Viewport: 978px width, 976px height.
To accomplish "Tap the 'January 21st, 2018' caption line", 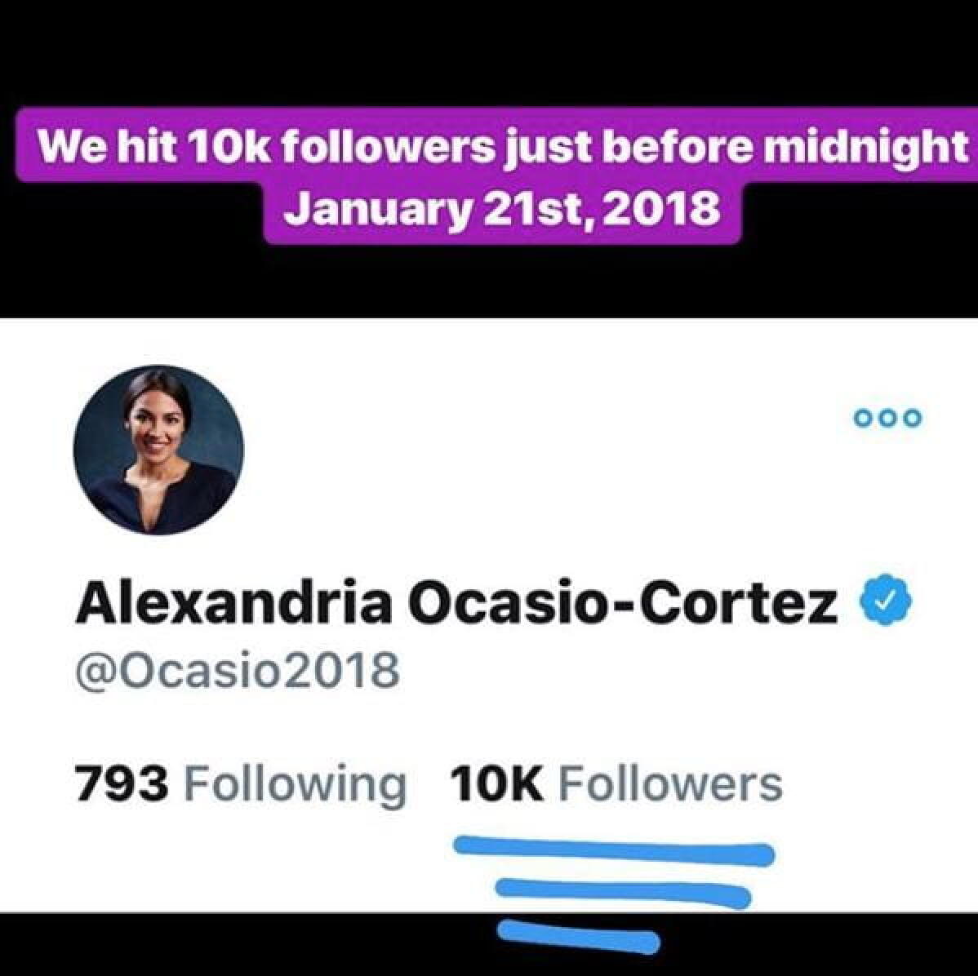I will [x=501, y=209].
